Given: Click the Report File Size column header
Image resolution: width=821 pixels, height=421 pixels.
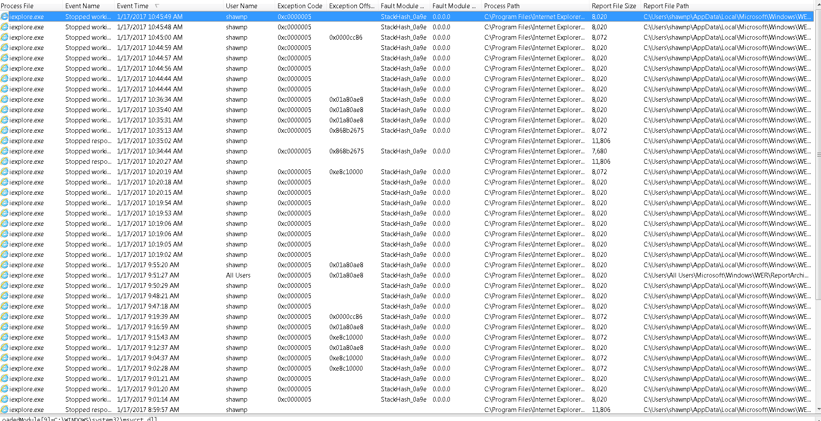Looking at the screenshot, I should pyautogui.click(x=615, y=6).
